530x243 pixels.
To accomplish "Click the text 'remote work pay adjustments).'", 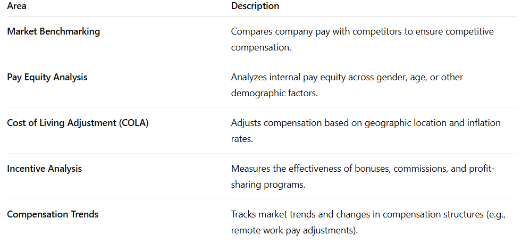I will coord(295,230).
